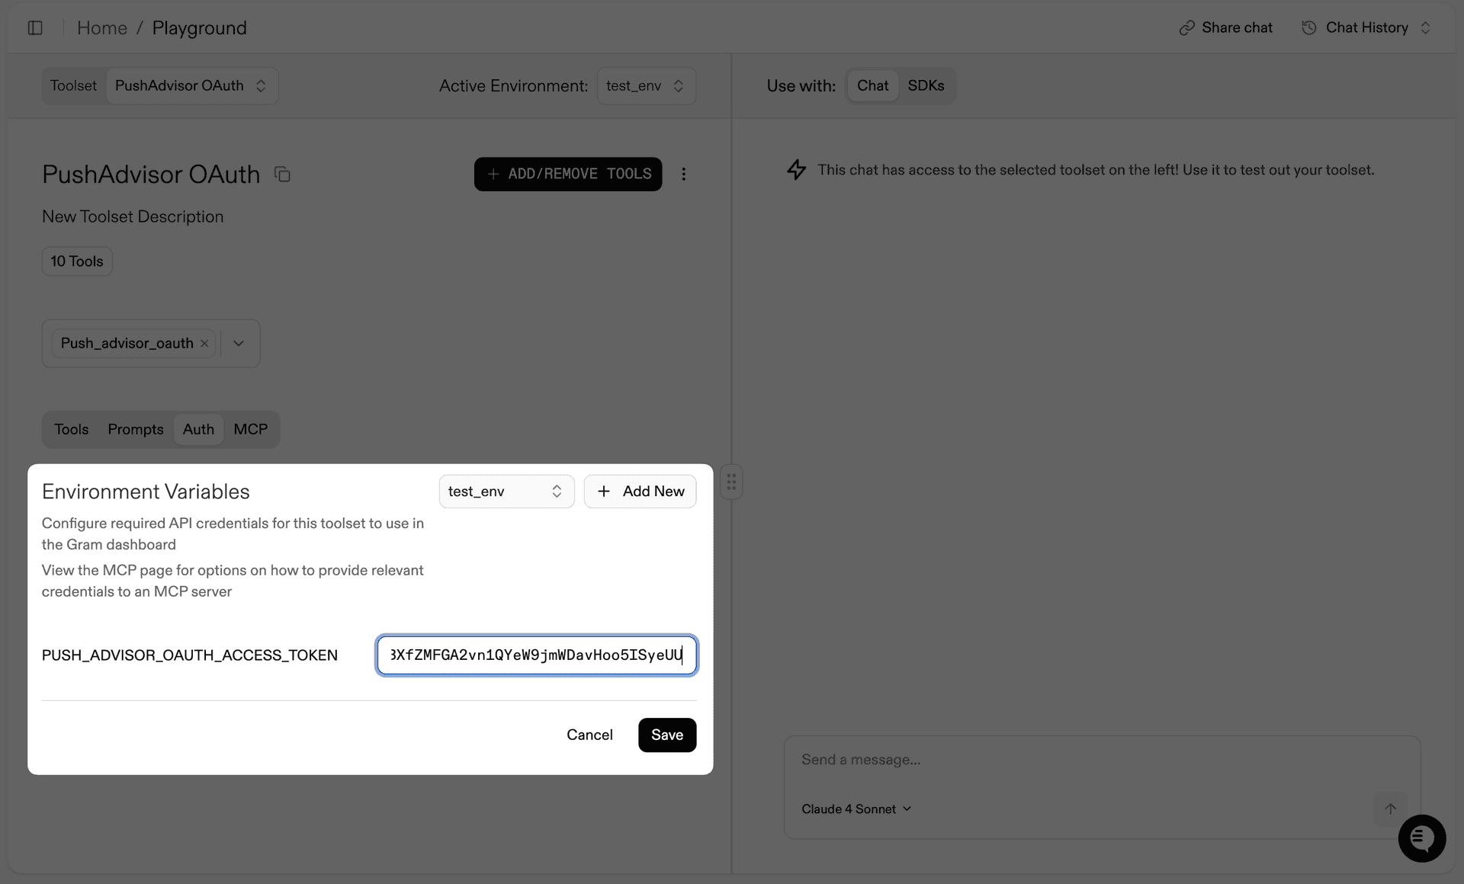Viewport: 1464px width, 884px height.
Task: Open the chat support bubble bottom-right
Action: (x=1421, y=838)
